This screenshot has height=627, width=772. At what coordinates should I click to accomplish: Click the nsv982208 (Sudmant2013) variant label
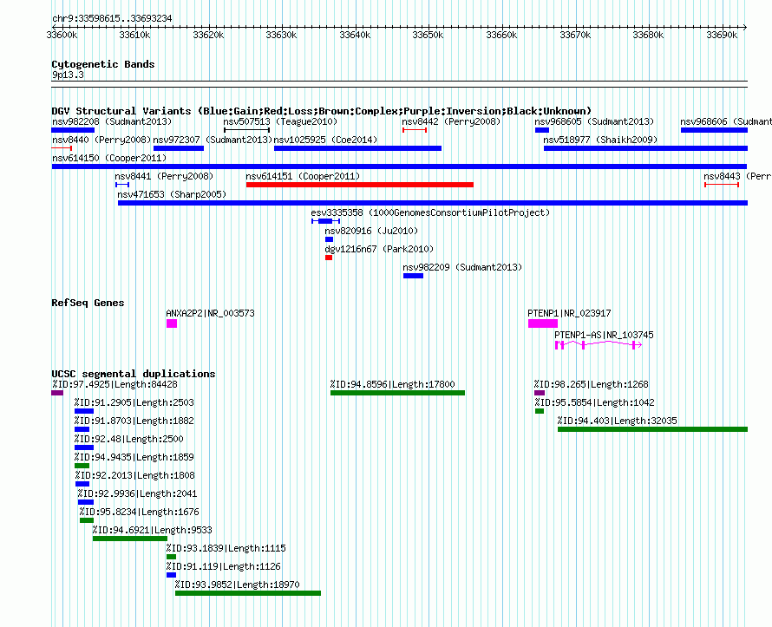(x=112, y=121)
